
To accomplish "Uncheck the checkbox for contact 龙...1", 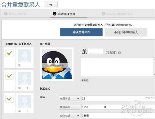I will point(9,76).
